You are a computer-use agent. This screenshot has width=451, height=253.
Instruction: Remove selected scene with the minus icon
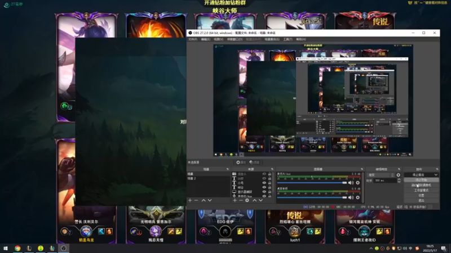click(196, 200)
